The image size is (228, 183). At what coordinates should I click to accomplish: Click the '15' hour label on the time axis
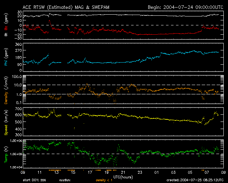coord(73,172)
